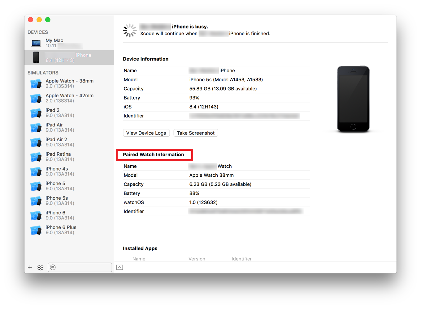The height and width of the screenshot is (309, 421).
Task: Filter devices in the search field
Action: pos(80,267)
